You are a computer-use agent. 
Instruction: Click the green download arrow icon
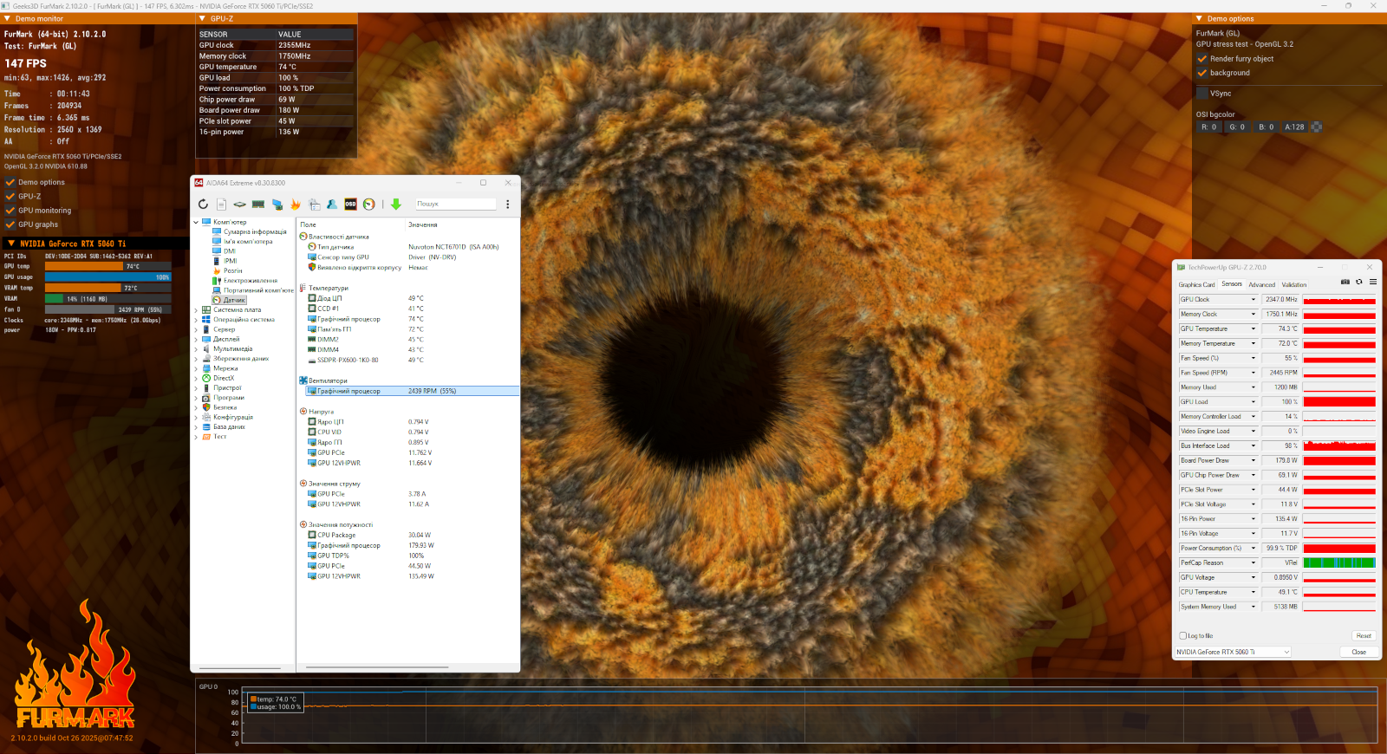pyautogui.click(x=396, y=205)
